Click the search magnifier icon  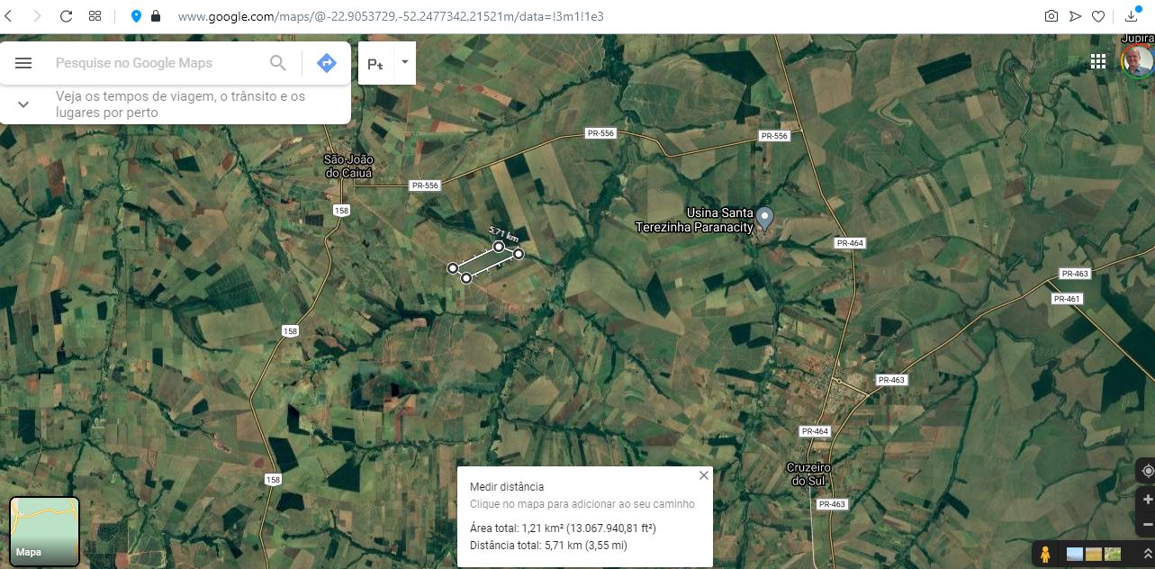coord(278,63)
